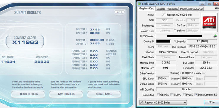Click the Default Clock Memory field 1600 MHz
This screenshot has width=219, height=108.
pos(187,84)
